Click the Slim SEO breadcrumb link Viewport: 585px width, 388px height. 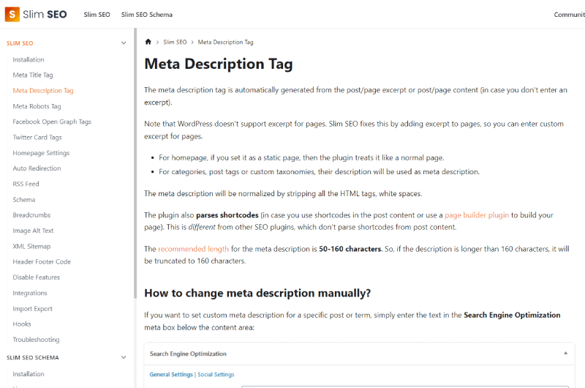(175, 42)
